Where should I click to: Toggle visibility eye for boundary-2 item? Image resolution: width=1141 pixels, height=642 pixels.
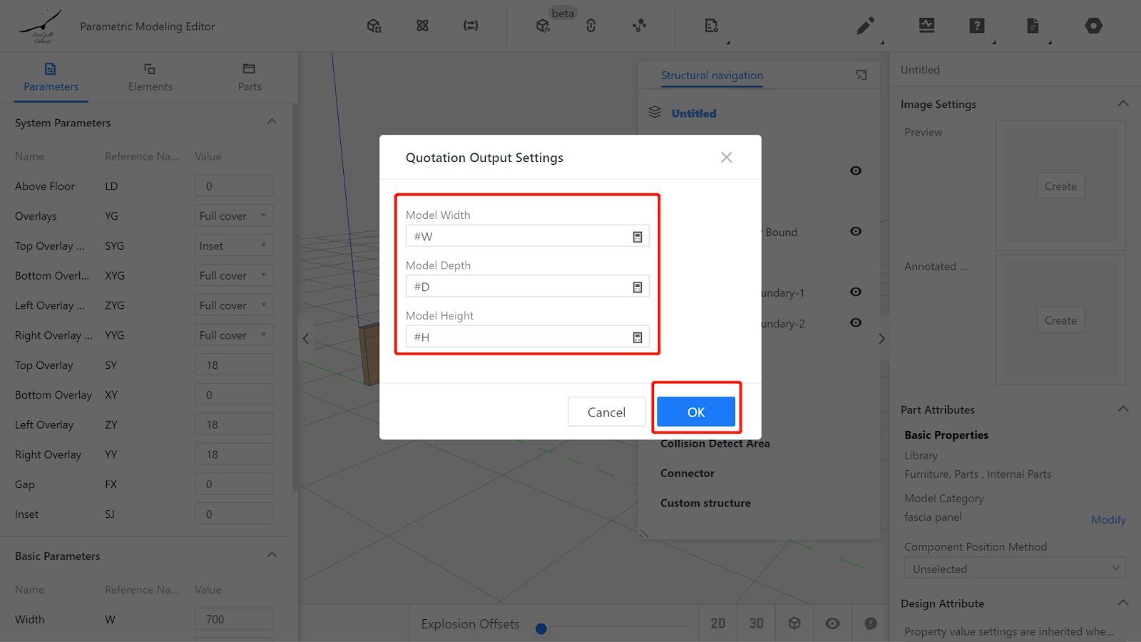856,323
